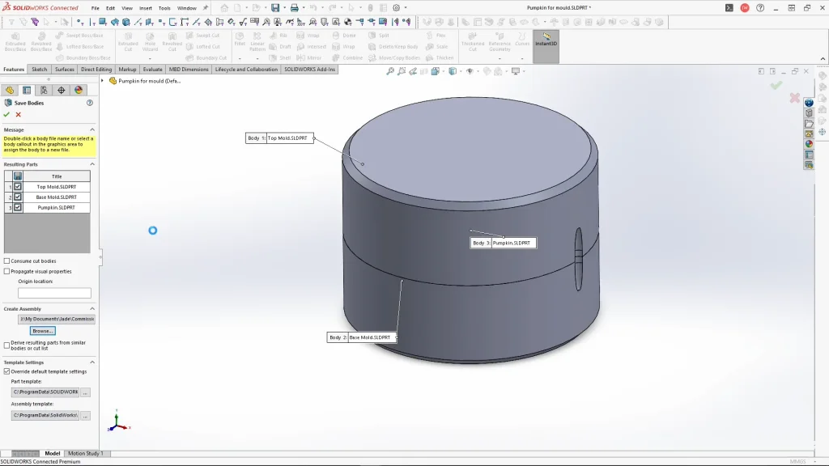Image resolution: width=829 pixels, height=466 pixels.
Task: Switch to the ConfigurationManager panel tab
Action: [x=44, y=91]
